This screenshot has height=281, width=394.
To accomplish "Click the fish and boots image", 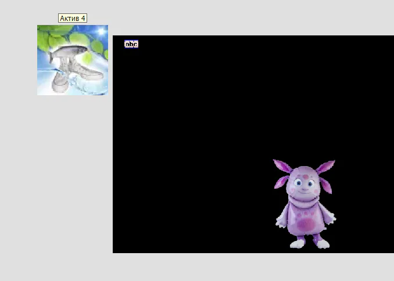I will click(x=73, y=60).
